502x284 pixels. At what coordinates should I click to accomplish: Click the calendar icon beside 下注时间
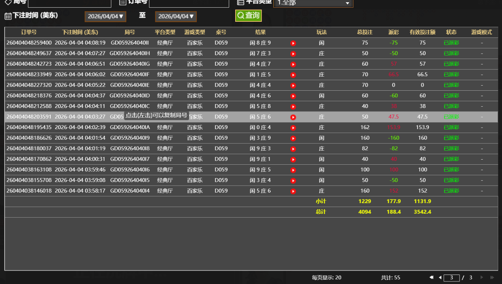tap(8, 16)
